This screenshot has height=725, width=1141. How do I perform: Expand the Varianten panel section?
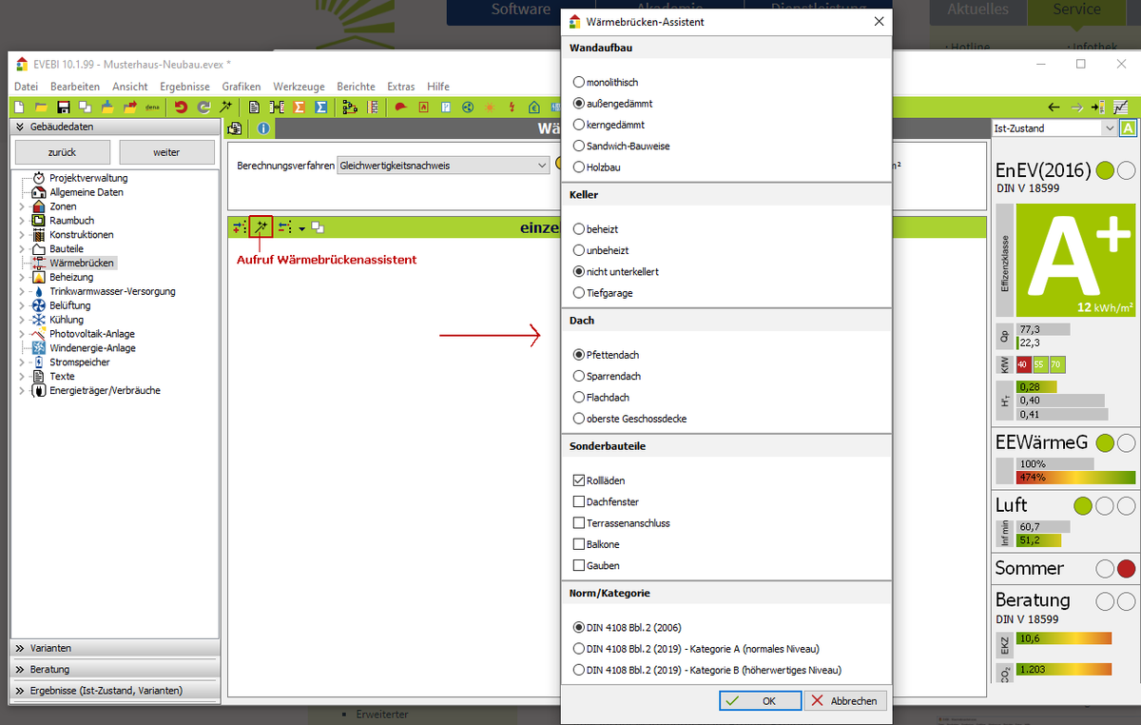115,648
